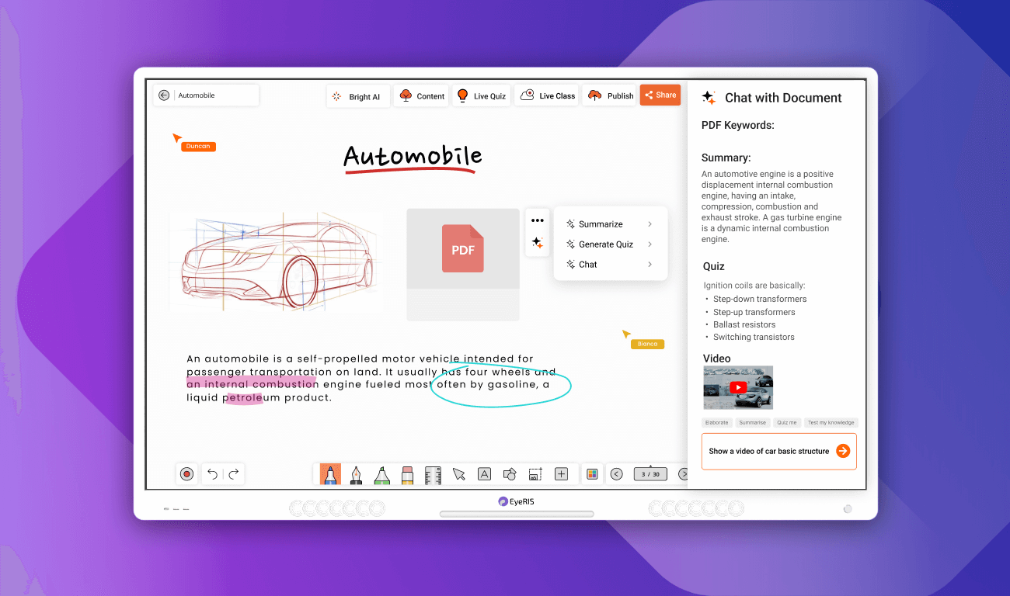This screenshot has height=596, width=1010.
Task: Undo the last action
Action: point(212,474)
